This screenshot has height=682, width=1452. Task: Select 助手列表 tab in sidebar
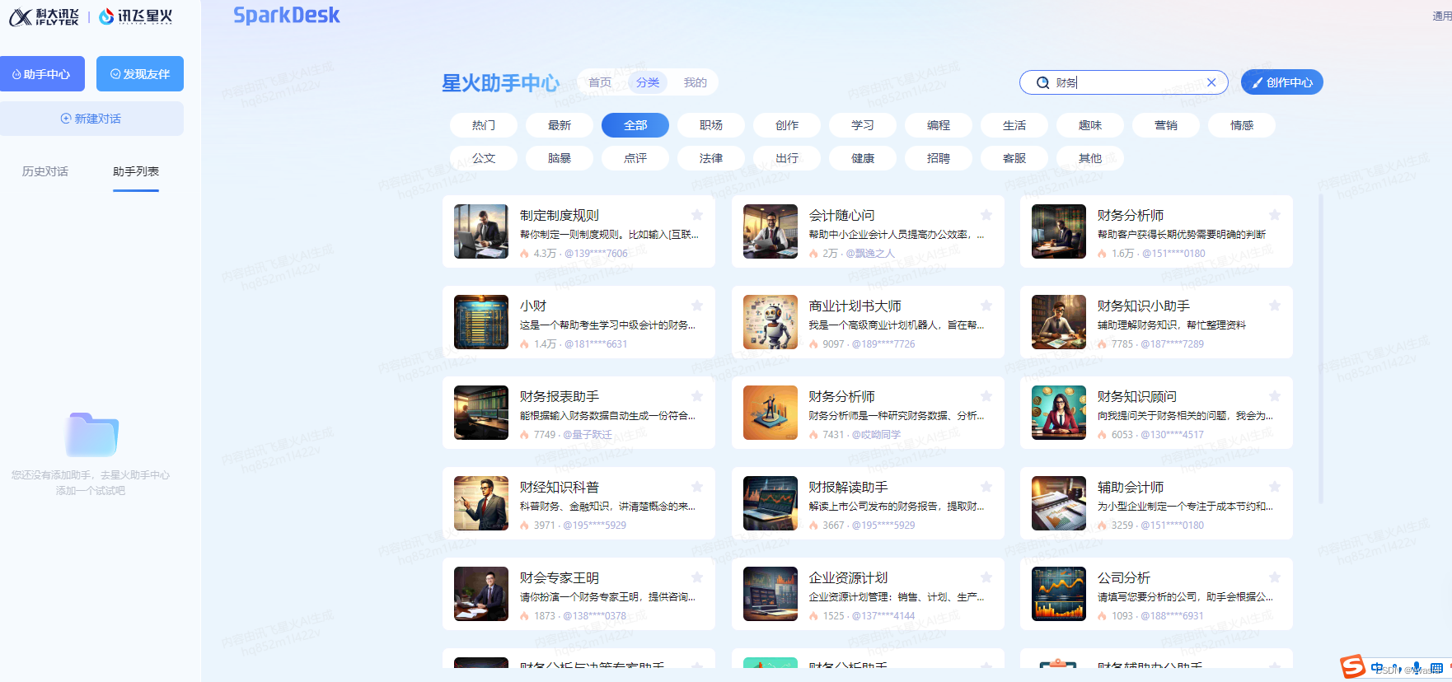tap(136, 171)
